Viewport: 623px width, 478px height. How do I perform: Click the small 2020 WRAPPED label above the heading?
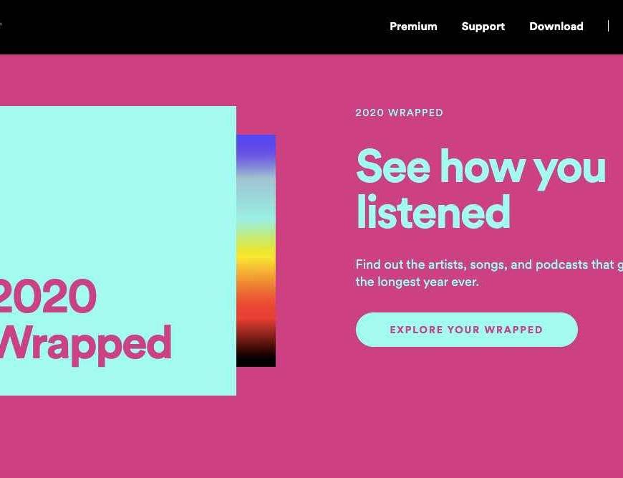pyautogui.click(x=399, y=113)
